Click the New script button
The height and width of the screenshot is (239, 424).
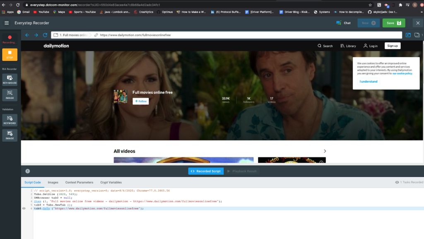(x=369, y=23)
